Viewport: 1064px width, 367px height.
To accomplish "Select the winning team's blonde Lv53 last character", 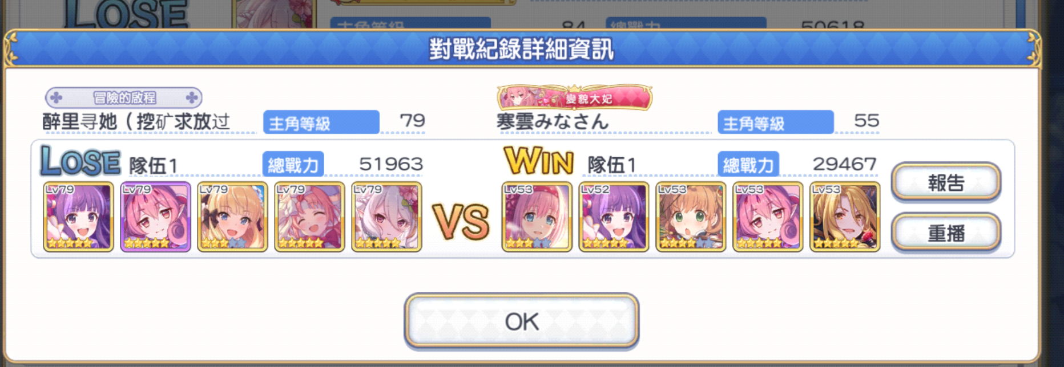I will (845, 217).
